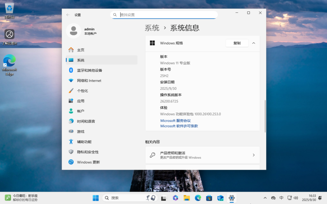
Task: Focus the Find a setting search box
Action: 167,15
